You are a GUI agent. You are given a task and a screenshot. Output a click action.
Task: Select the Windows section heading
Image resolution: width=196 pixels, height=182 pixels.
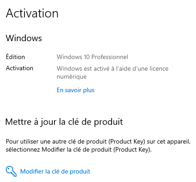[x=24, y=38]
